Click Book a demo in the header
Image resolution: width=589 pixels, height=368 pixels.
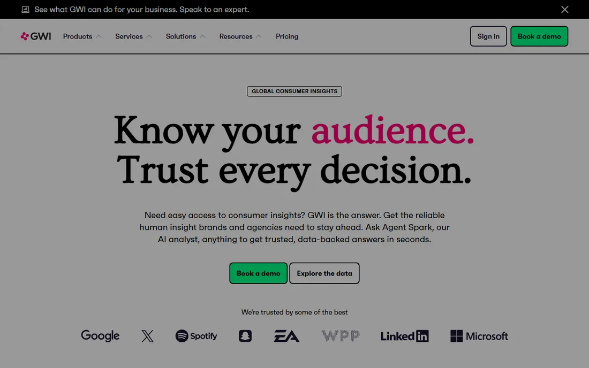539,36
